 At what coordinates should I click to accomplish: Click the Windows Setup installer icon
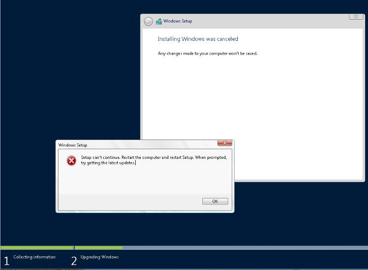[159, 22]
